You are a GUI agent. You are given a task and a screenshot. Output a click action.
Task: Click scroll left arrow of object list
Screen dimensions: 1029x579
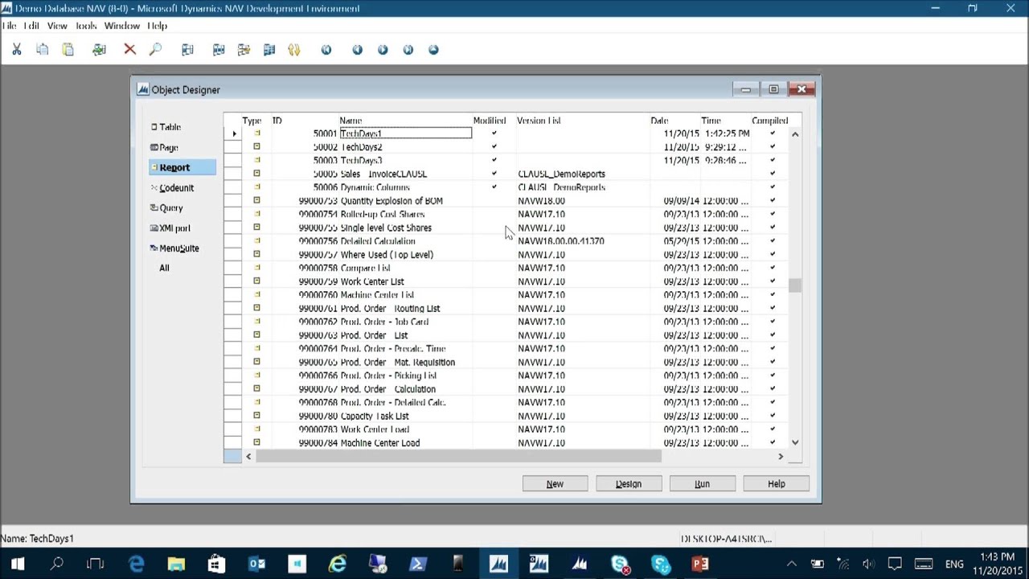pyautogui.click(x=248, y=457)
